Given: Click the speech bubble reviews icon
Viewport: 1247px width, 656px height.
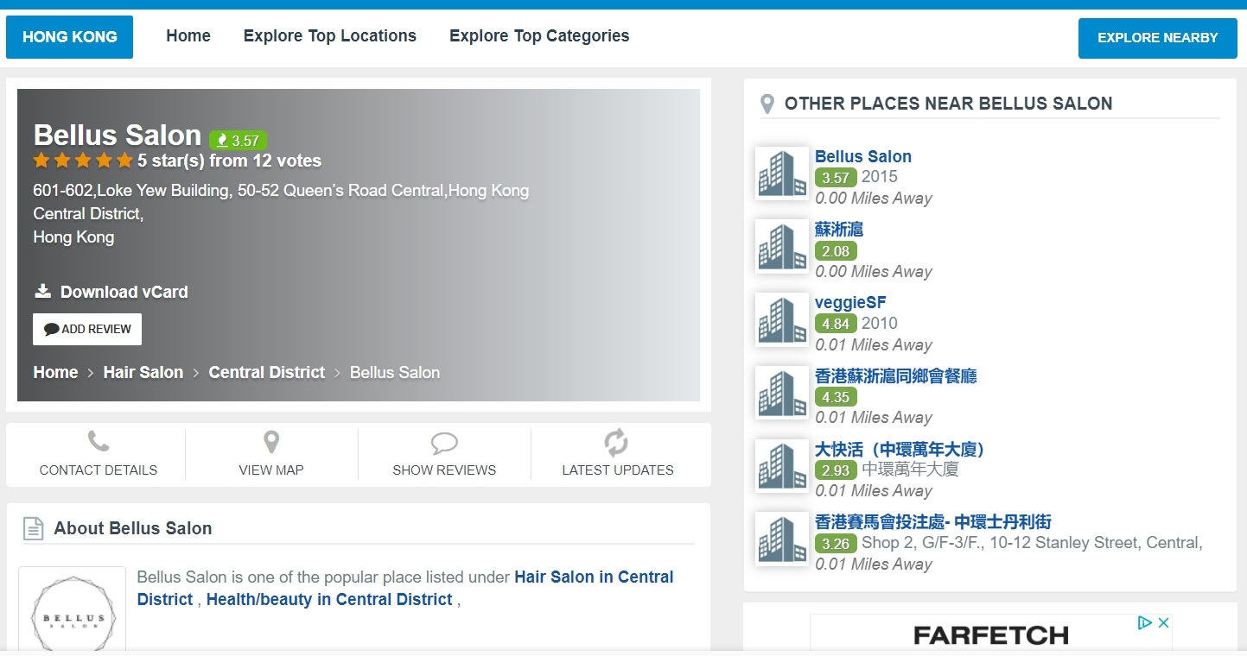Looking at the screenshot, I should click(x=444, y=444).
